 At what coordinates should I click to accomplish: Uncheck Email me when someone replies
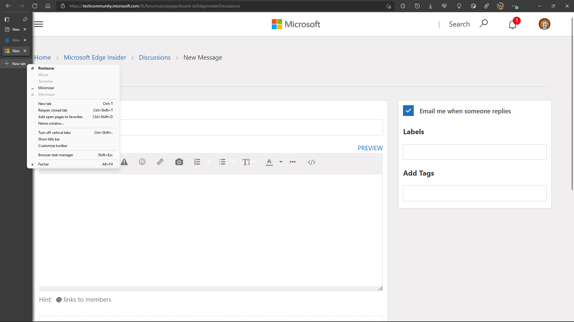coord(408,111)
